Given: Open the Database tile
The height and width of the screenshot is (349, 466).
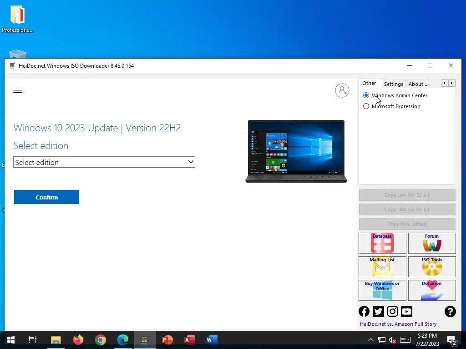Looking at the screenshot, I should pos(382,243).
